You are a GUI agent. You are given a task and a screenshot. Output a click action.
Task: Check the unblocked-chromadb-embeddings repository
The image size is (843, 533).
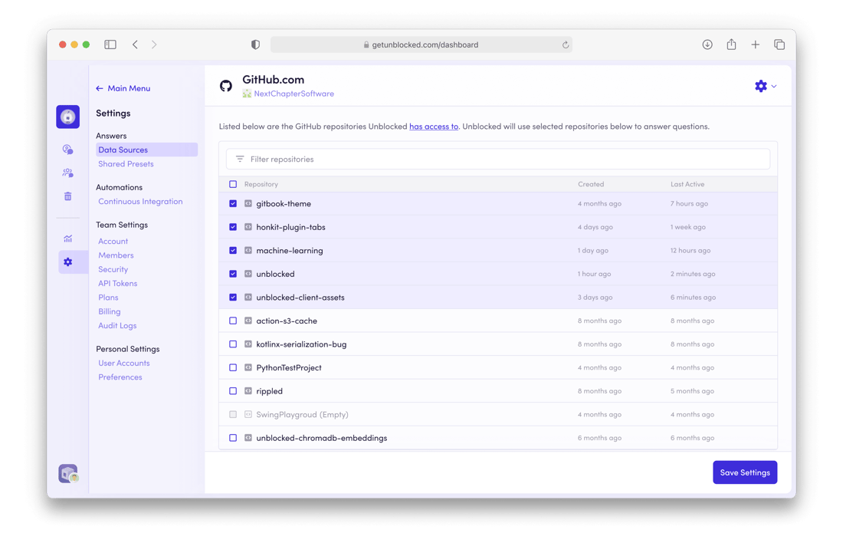tap(233, 438)
